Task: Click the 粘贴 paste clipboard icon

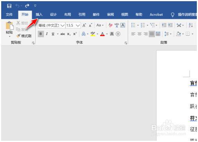Action: [x=9, y=25]
